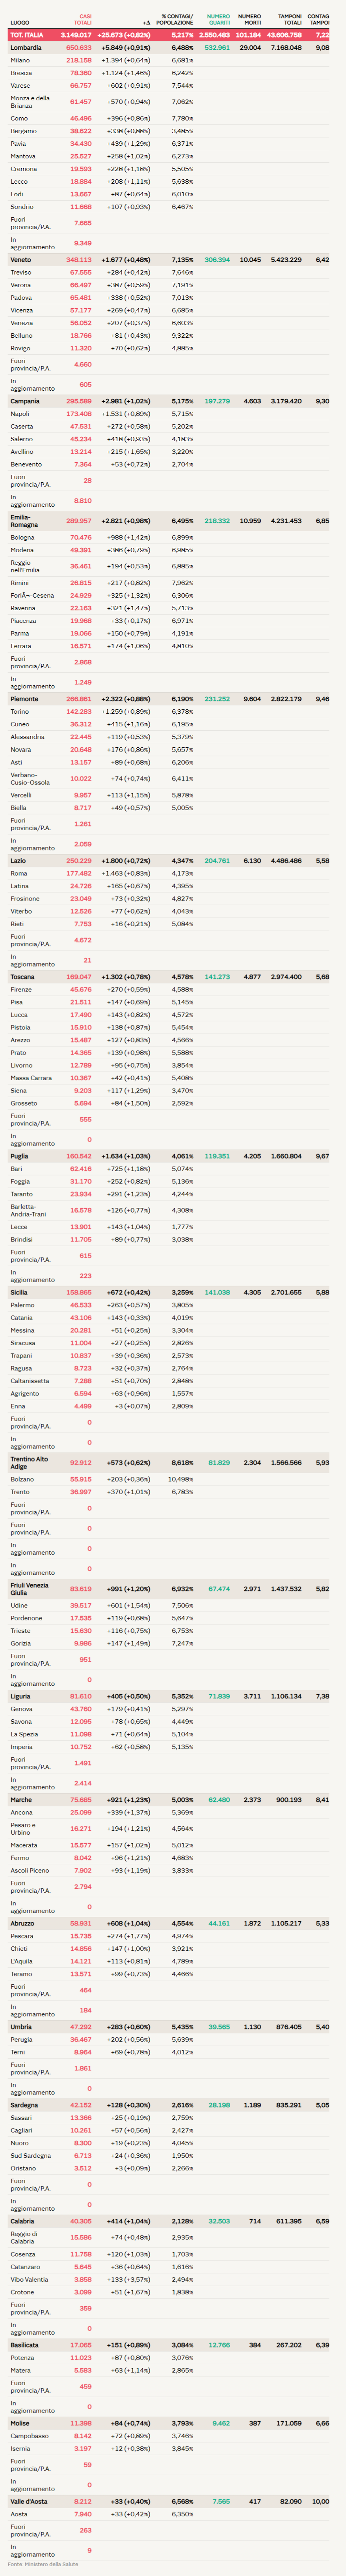Click the Toscana region row
Image resolution: width=346 pixels, height=2576 pixels.
tap(23, 977)
